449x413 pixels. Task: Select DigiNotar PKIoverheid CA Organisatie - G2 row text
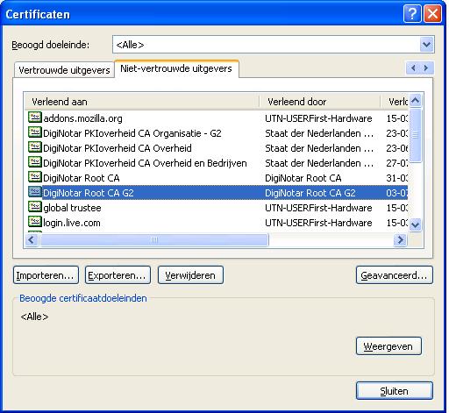tap(132, 133)
